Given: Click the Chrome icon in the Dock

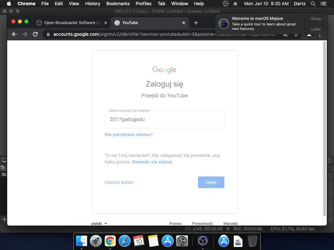Looking at the screenshot, I should tap(110, 241).
